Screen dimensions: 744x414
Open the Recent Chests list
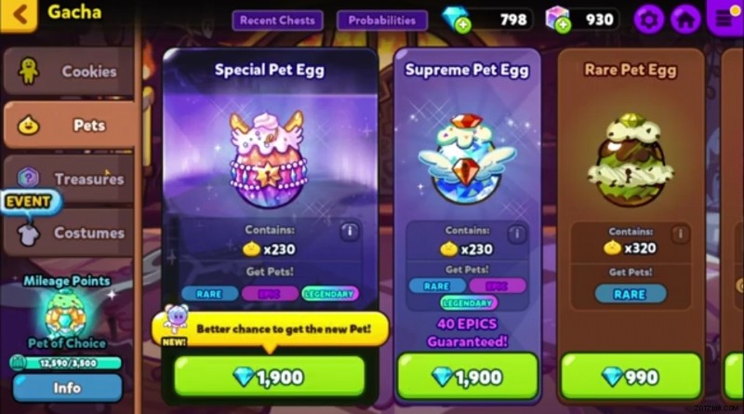[x=277, y=20]
